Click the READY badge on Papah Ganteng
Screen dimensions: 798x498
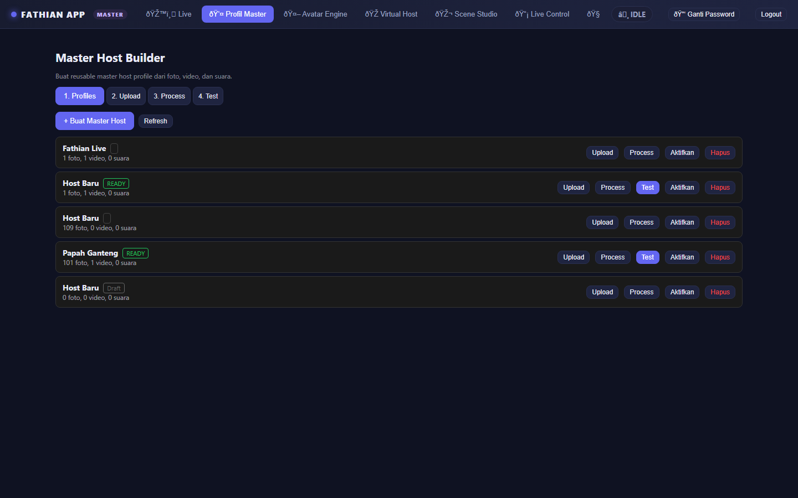[136, 253]
